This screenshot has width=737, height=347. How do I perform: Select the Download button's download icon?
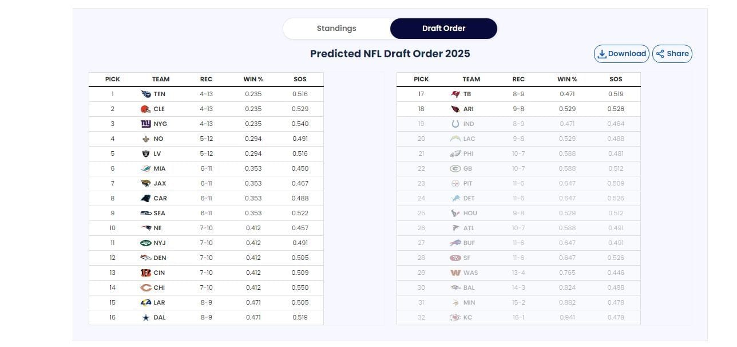603,53
